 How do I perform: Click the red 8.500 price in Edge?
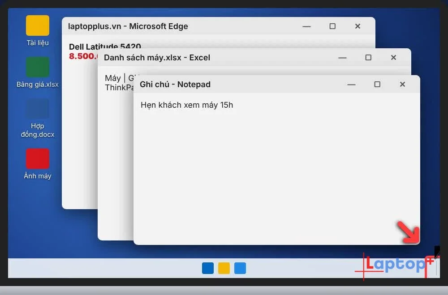pyautogui.click(x=83, y=56)
